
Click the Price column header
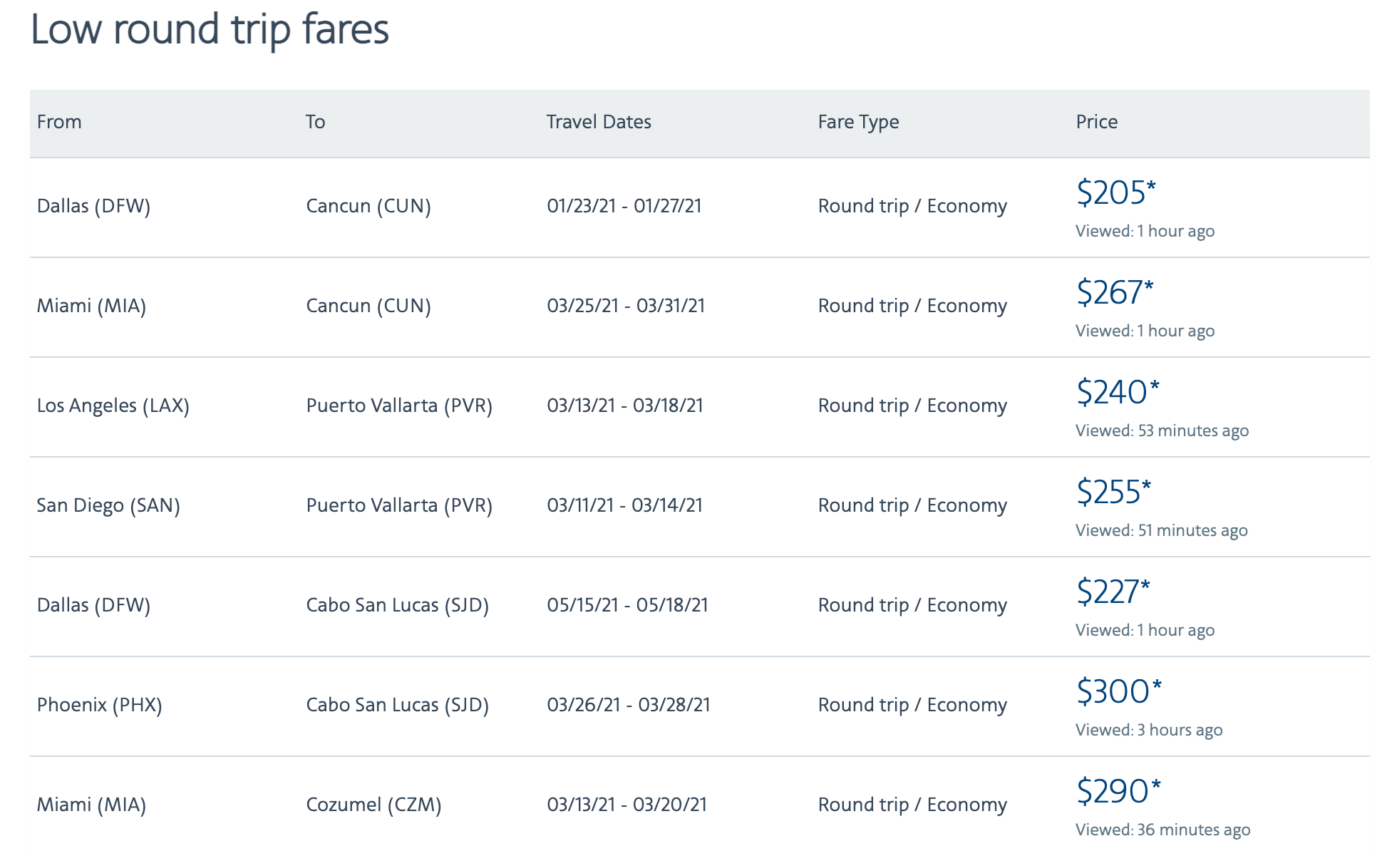(1096, 122)
